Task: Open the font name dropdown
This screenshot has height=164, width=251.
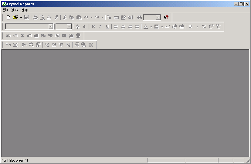Action: [51, 27]
